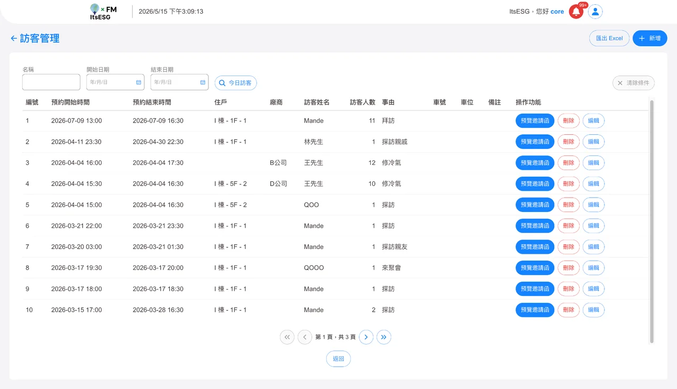Edit row 3 of B公司
This screenshot has height=389, width=677.
tap(593, 163)
